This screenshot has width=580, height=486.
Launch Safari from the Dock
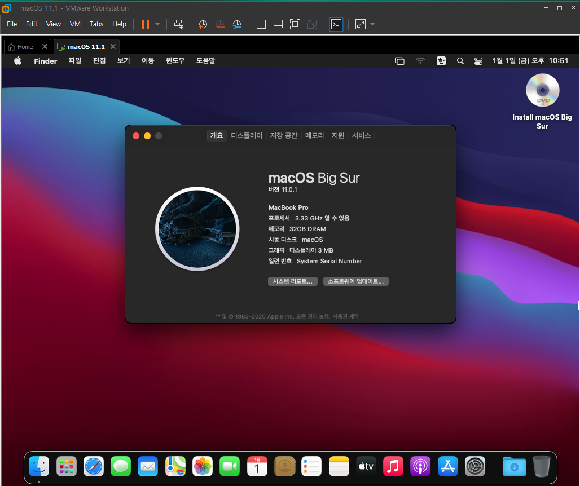94,466
